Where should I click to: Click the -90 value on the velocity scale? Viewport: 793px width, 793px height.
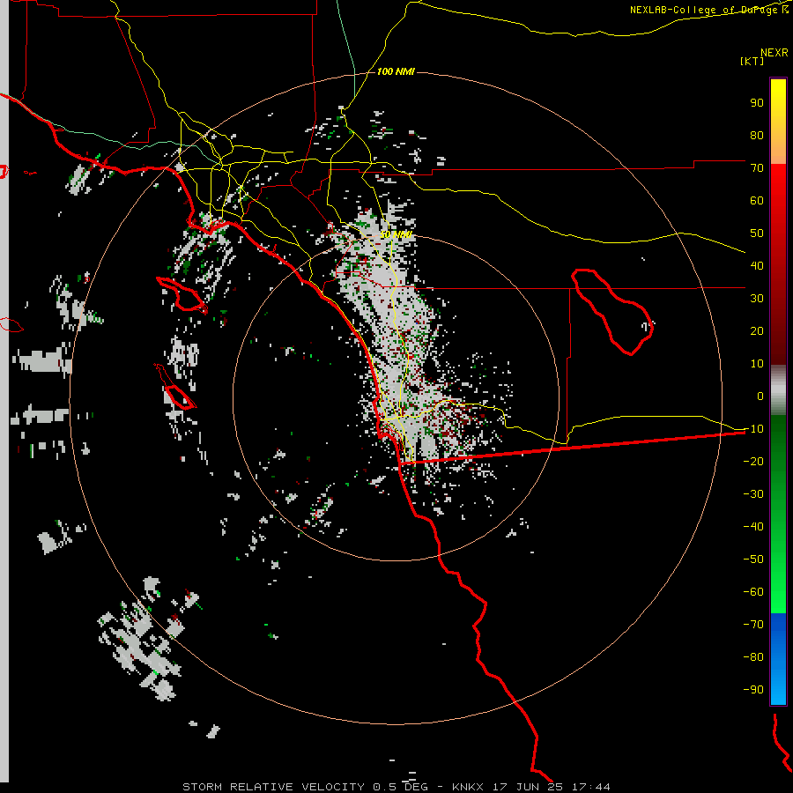[753, 689]
